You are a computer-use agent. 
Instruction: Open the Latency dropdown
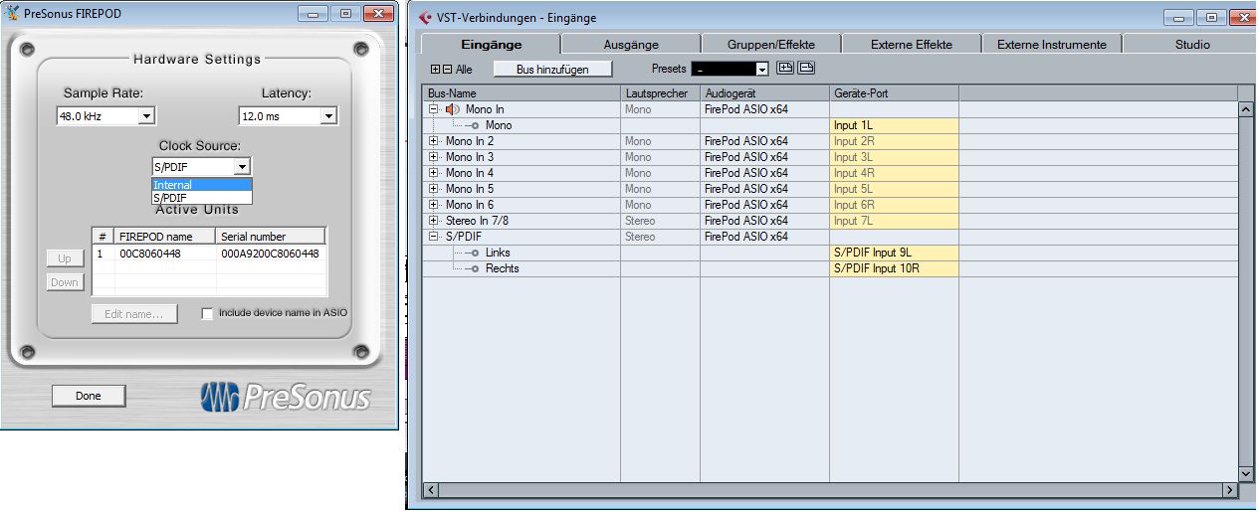coord(328,116)
